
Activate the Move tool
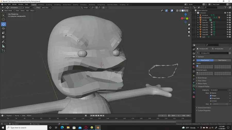3,24
